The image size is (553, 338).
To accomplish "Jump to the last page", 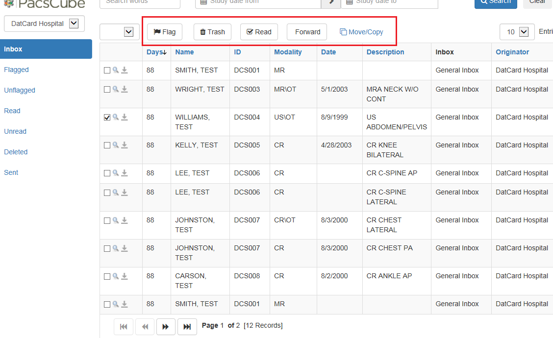I will coord(187,327).
